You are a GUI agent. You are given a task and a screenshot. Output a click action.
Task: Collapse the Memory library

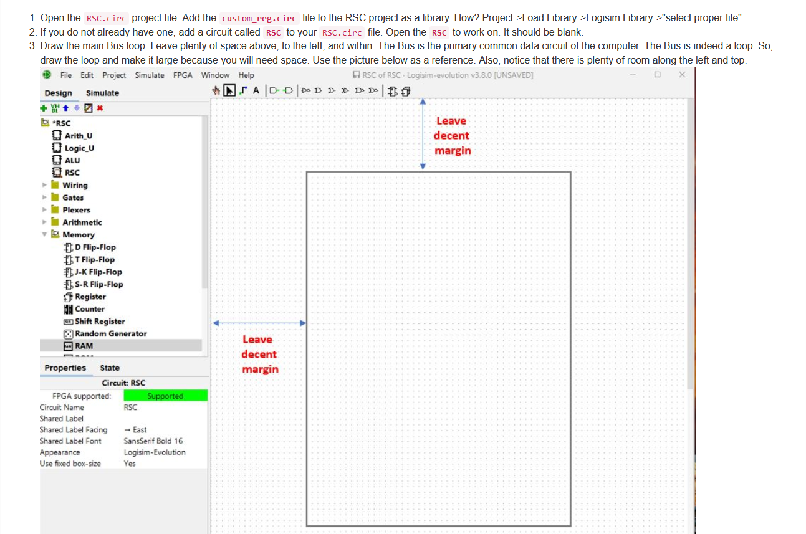click(44, 234)
